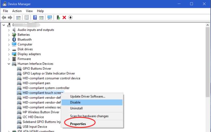211x132 pixels.
Task: Open the File menu
Action: (x=6, y=11)
